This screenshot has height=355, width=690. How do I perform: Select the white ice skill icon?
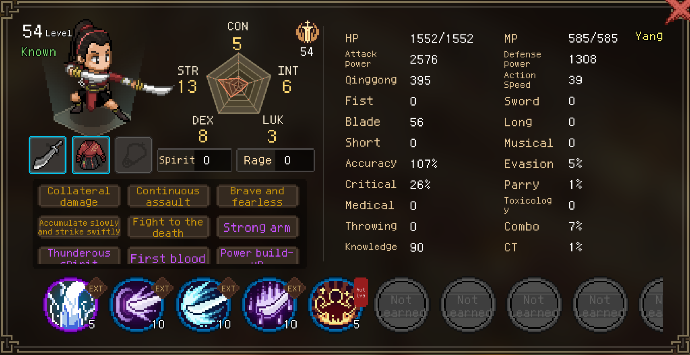click(70, 305)
